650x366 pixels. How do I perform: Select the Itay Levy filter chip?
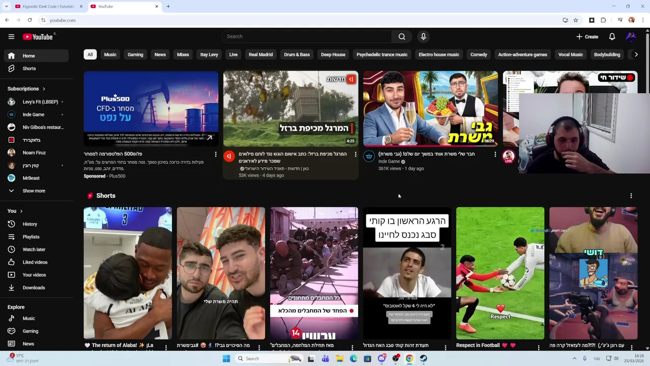pyautogui.click(x=209, y=54)
